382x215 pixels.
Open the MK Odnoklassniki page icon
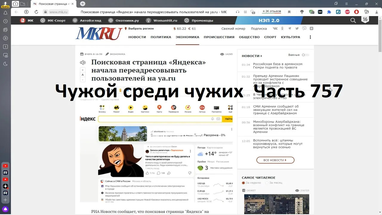pos(282,28)
